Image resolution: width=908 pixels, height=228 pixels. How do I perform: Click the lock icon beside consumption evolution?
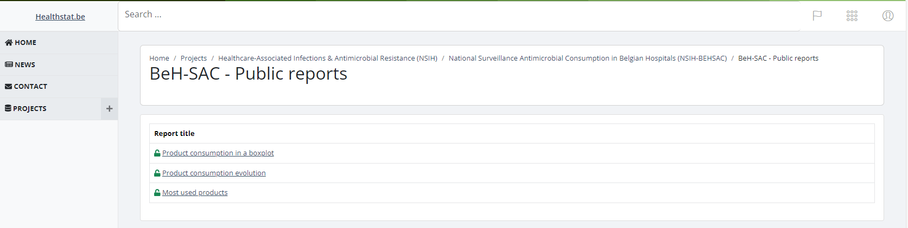point(157,173)
